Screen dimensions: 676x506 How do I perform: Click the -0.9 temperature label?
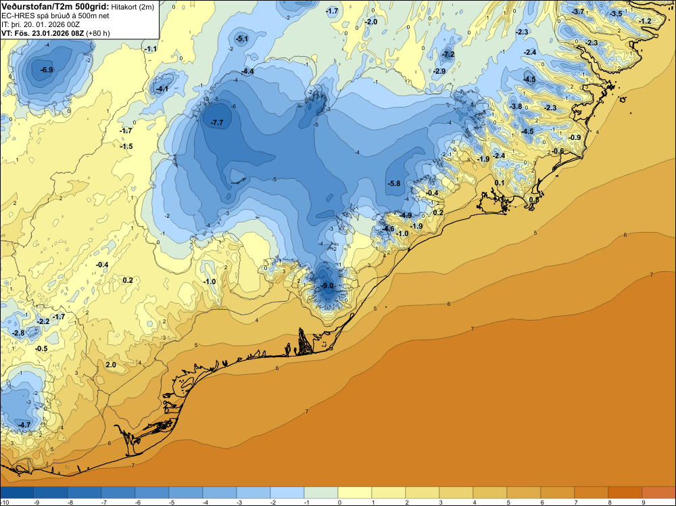point(575,137)
